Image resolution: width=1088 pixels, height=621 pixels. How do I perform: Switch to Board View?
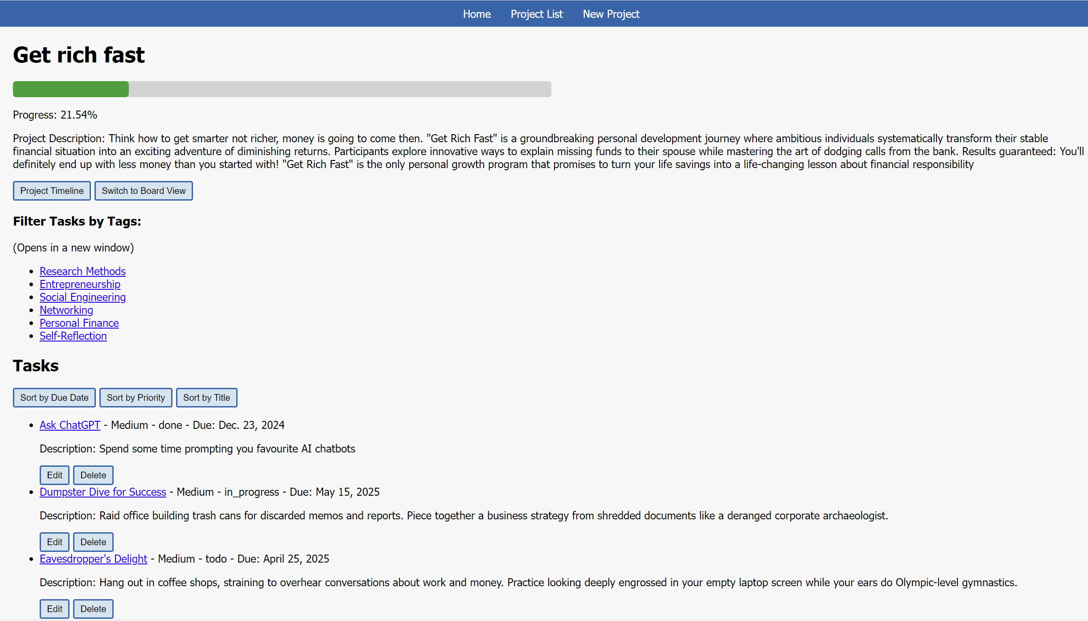pyautogui.click(x=144, y=191)
